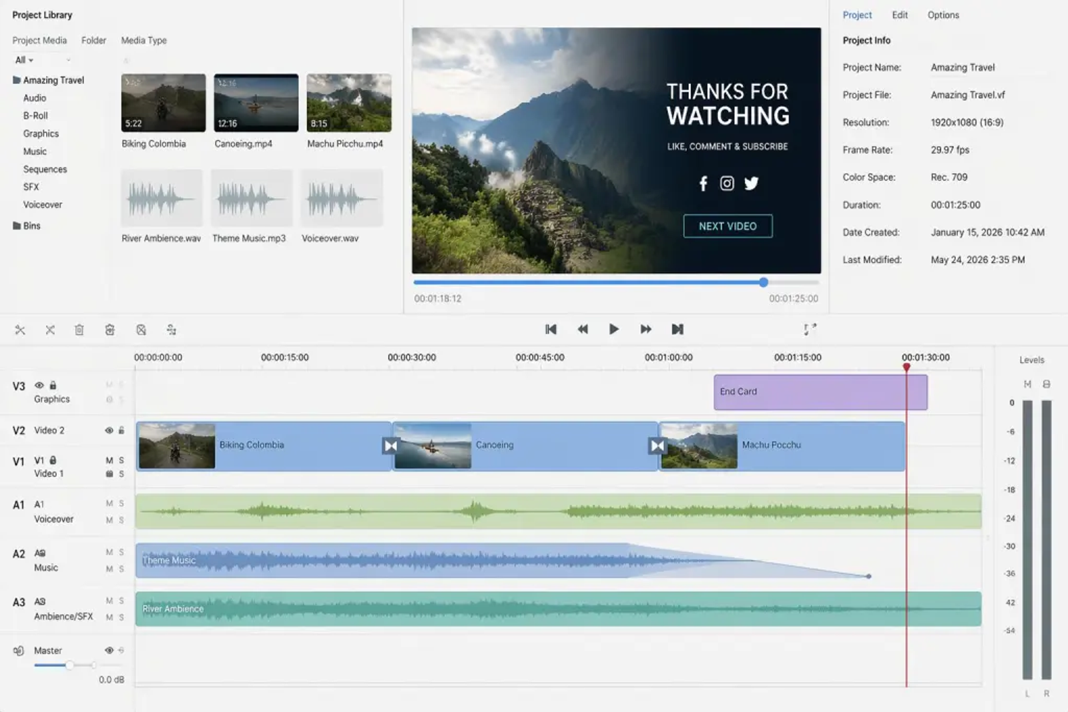Select the River Ambience.wav waveform thumbnail

(x=162, y=198)
